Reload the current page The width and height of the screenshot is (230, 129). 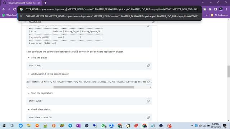coord(14,9)
